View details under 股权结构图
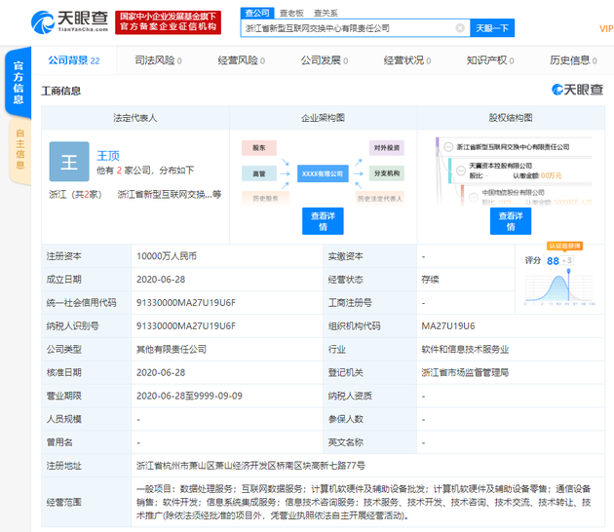The image size is (614, 532). [x=510, y=221]
